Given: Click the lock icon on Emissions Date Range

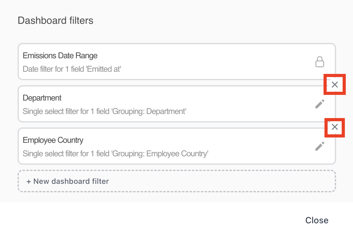Looking at the screenshot, I should tap(319, 62).
